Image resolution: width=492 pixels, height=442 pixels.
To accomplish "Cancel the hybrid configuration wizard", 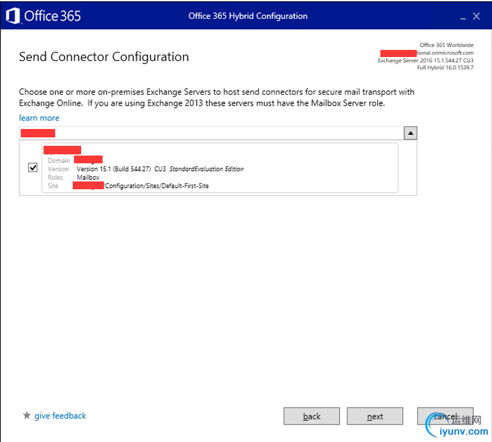I will coord(445,416).
